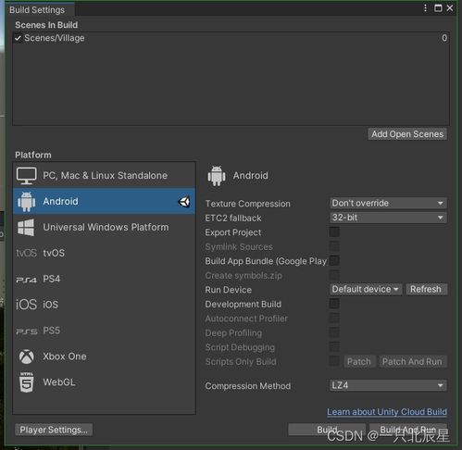The image size is (462, 450).
Task: Maximize the Build Settings window
Action: (438, 8)
